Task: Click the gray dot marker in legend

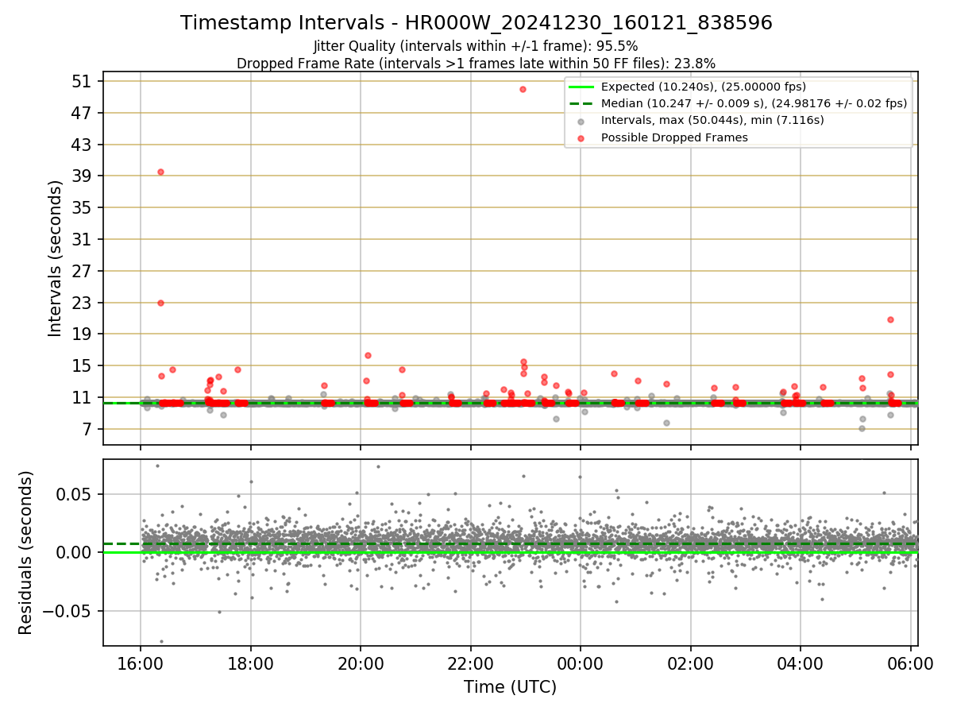Action: (581, 121)
